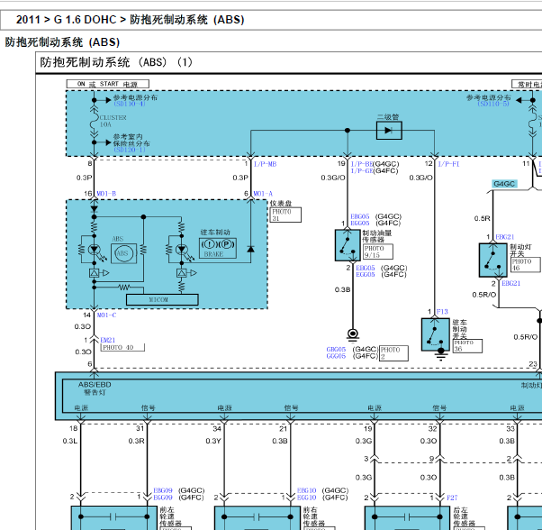Open the M01-B connector link

click(106, 194)
